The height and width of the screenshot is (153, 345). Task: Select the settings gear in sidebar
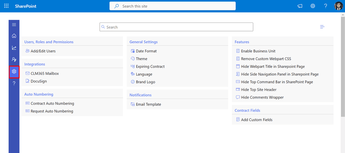pos(14,72)
